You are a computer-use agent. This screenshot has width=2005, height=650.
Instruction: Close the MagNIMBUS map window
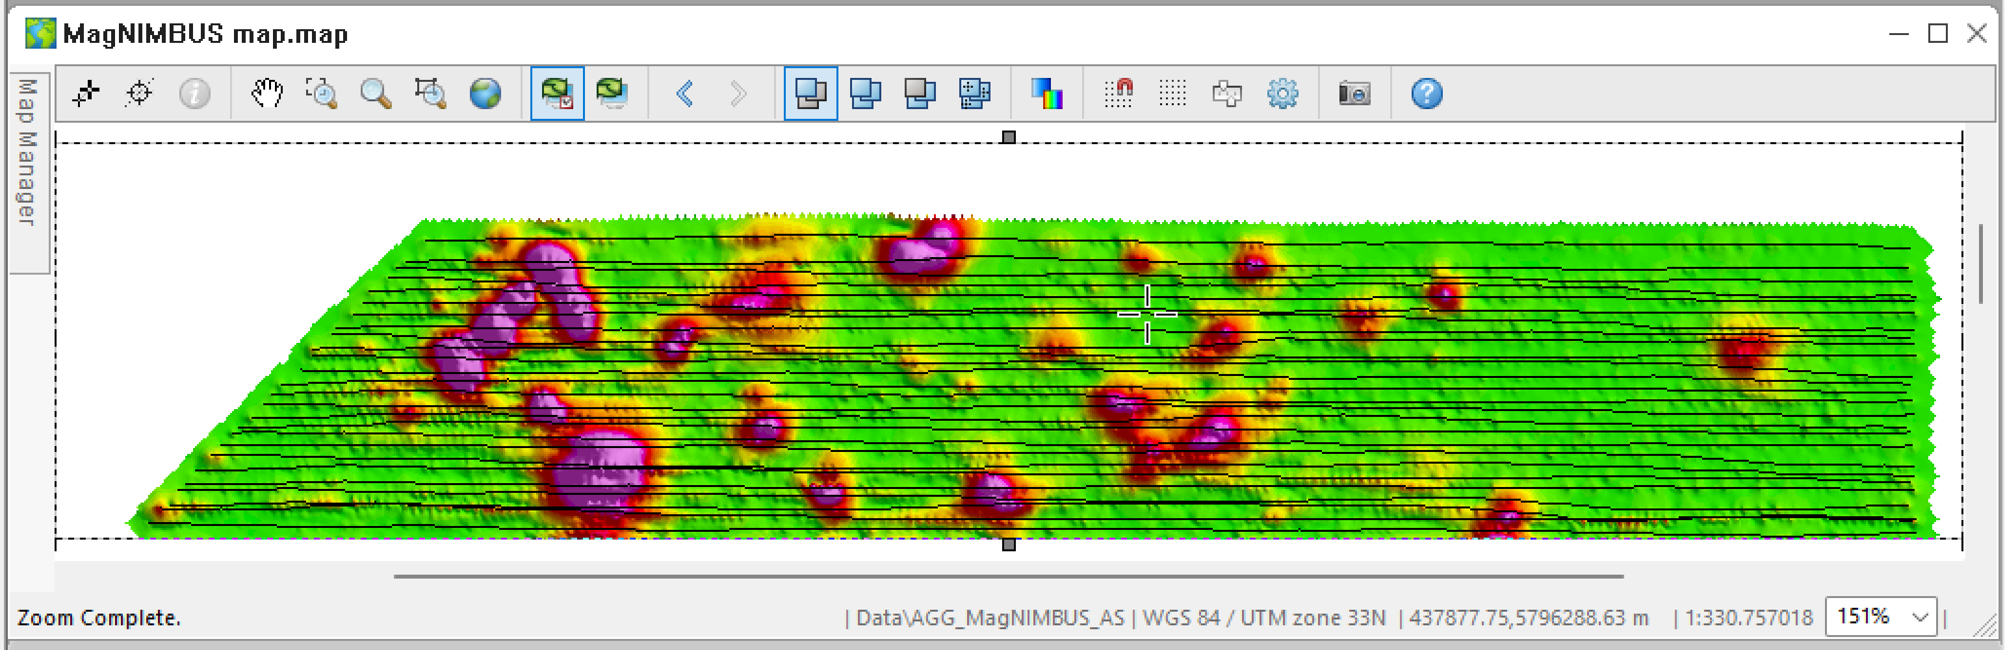point(1977,33)
